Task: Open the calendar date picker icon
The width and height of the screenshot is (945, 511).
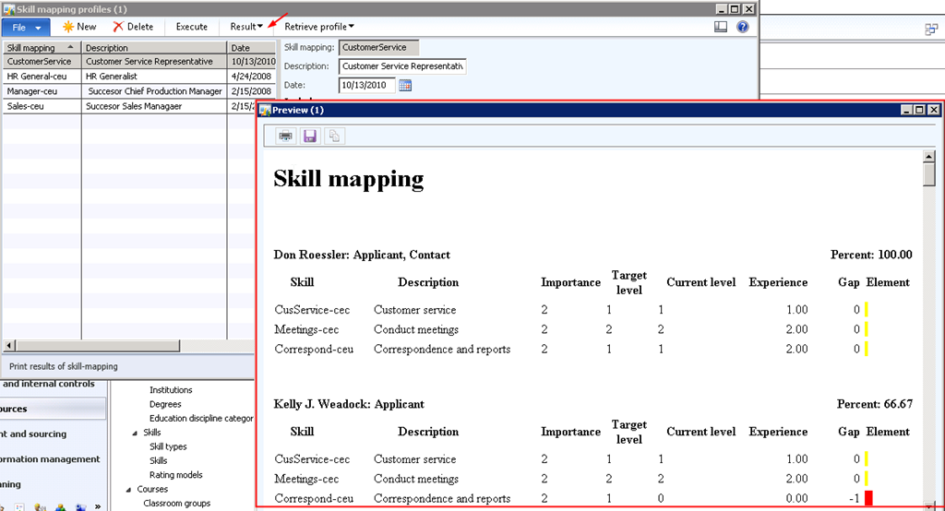Action: click(404, 86)
